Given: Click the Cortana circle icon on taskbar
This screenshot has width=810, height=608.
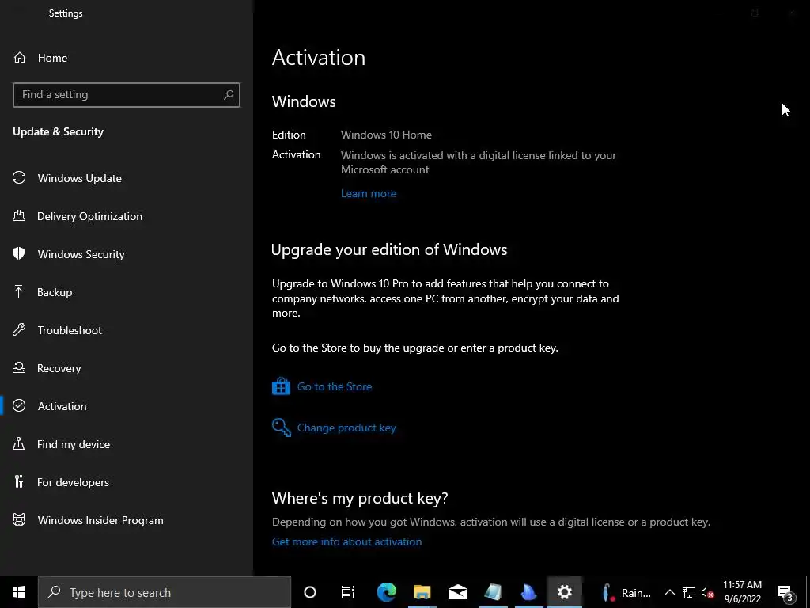Looking at the screenshot, I should 310,592.
